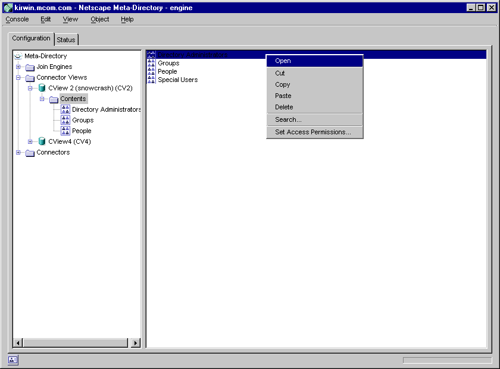Select Connectors label in the tree
Viewport: 500px width, 369px height.
(53, 153)
